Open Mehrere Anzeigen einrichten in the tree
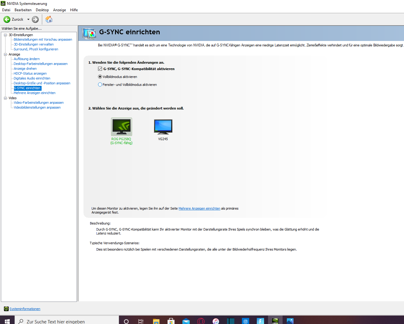This screenshot has height=324, width=404. coord(35,93)
